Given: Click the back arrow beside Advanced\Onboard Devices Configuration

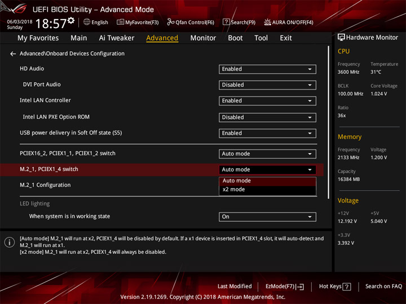Looking at the screenshot, I should point(12,54).
